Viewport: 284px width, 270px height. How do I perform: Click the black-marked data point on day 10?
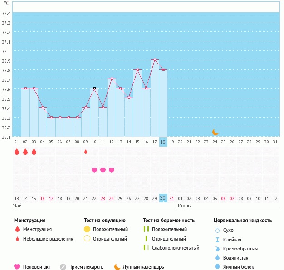coord(94,88)
